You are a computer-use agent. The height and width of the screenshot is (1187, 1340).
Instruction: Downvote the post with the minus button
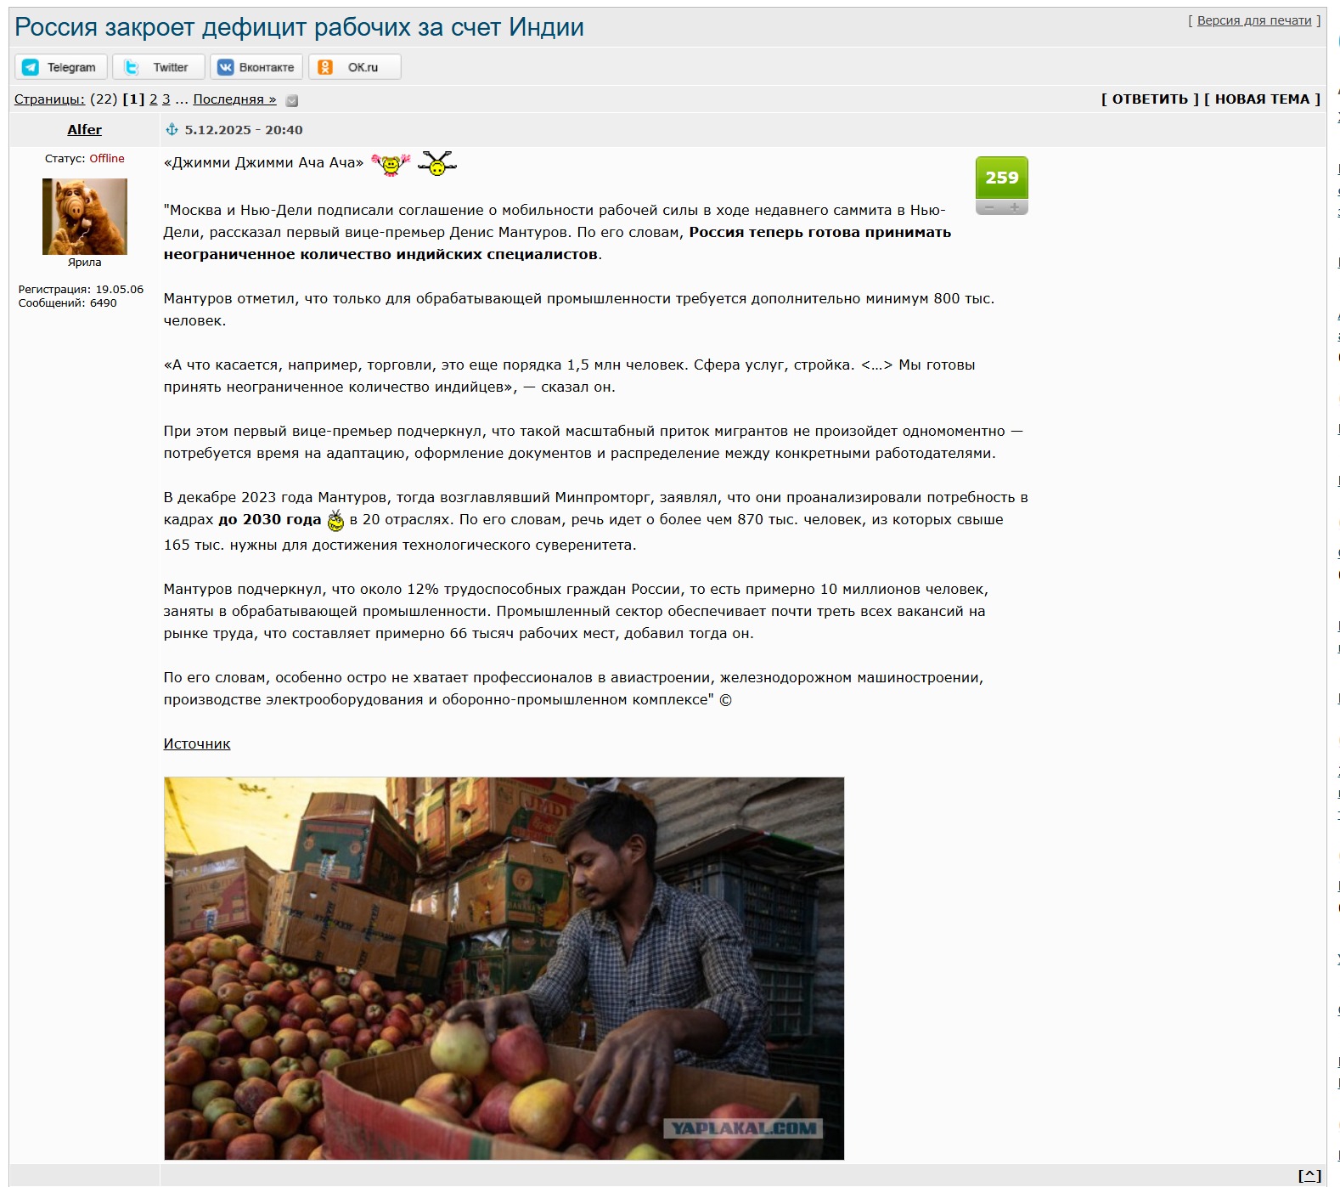click(988, 207)
